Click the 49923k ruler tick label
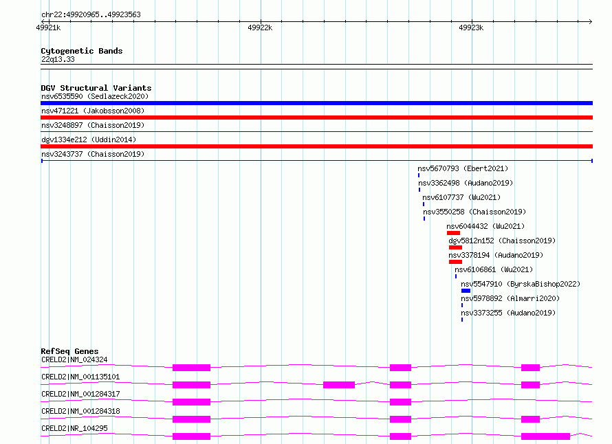 [471, 27]
